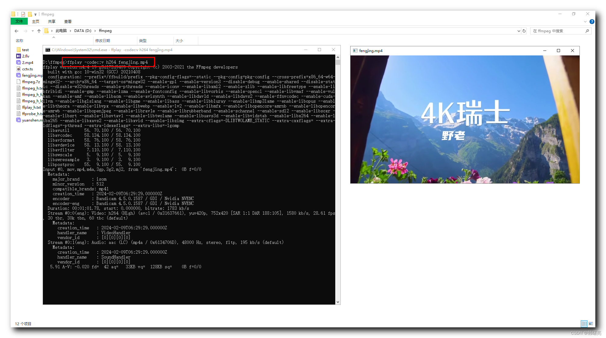The image size is (606, 338).
Task: Navigate to DATA (D:) via breadcrumb
Action: (82, 31)
